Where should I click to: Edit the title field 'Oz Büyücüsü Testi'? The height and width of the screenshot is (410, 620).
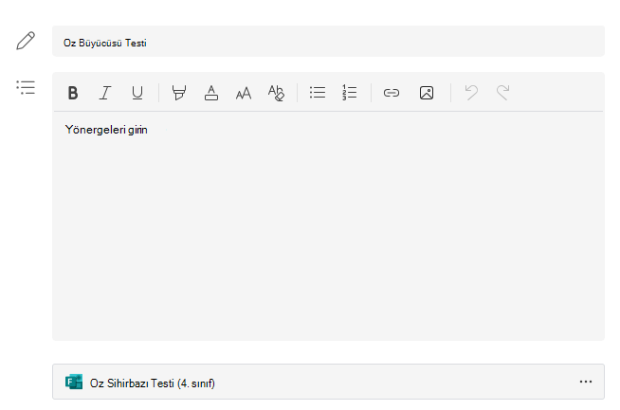[328, 41]
